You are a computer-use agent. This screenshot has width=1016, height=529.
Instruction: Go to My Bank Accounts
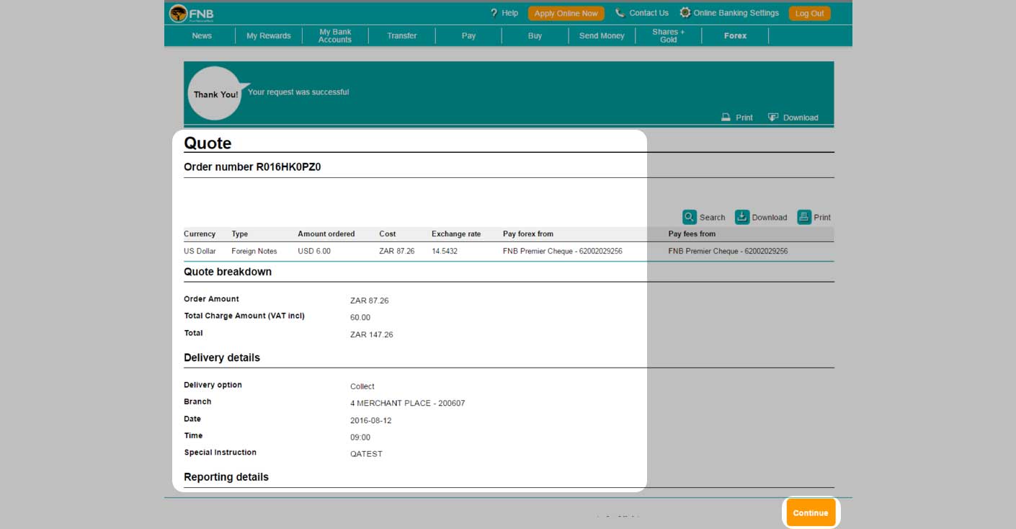pyautogui.click(x=335, y=36)
